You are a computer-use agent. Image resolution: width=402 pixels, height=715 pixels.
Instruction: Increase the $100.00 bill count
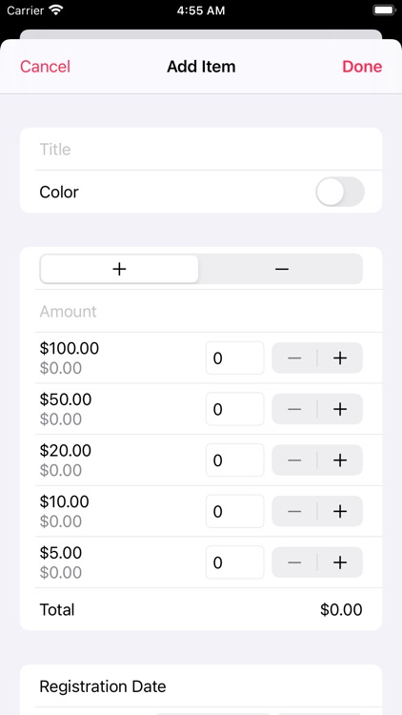340,358
